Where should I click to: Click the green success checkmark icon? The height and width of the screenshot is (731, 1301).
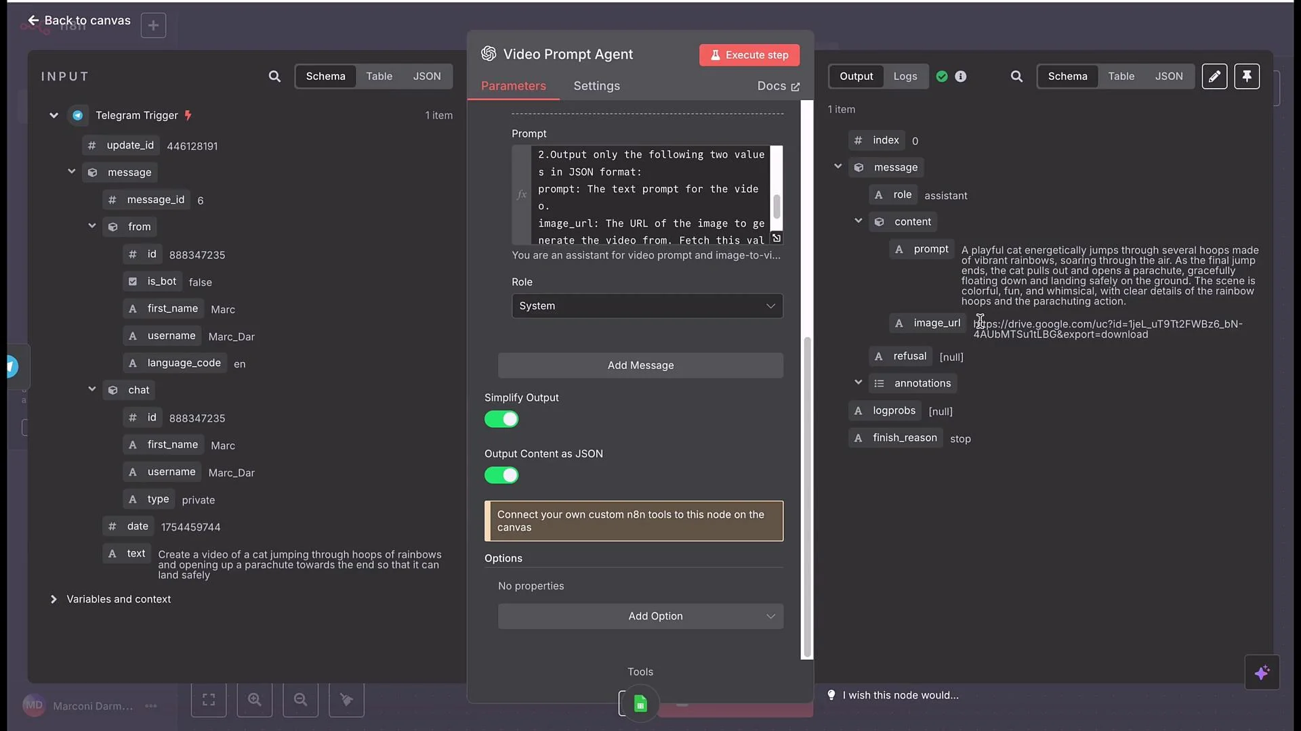(942, 76)
